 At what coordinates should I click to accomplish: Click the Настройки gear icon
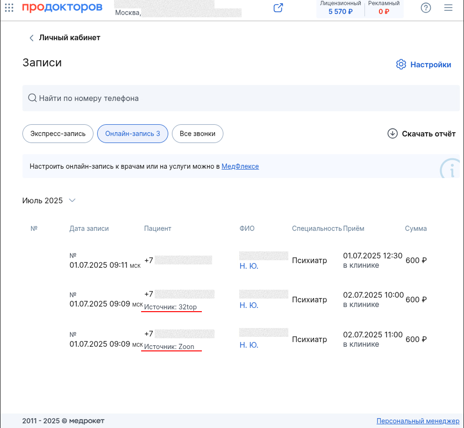click(x=401, y=64)
